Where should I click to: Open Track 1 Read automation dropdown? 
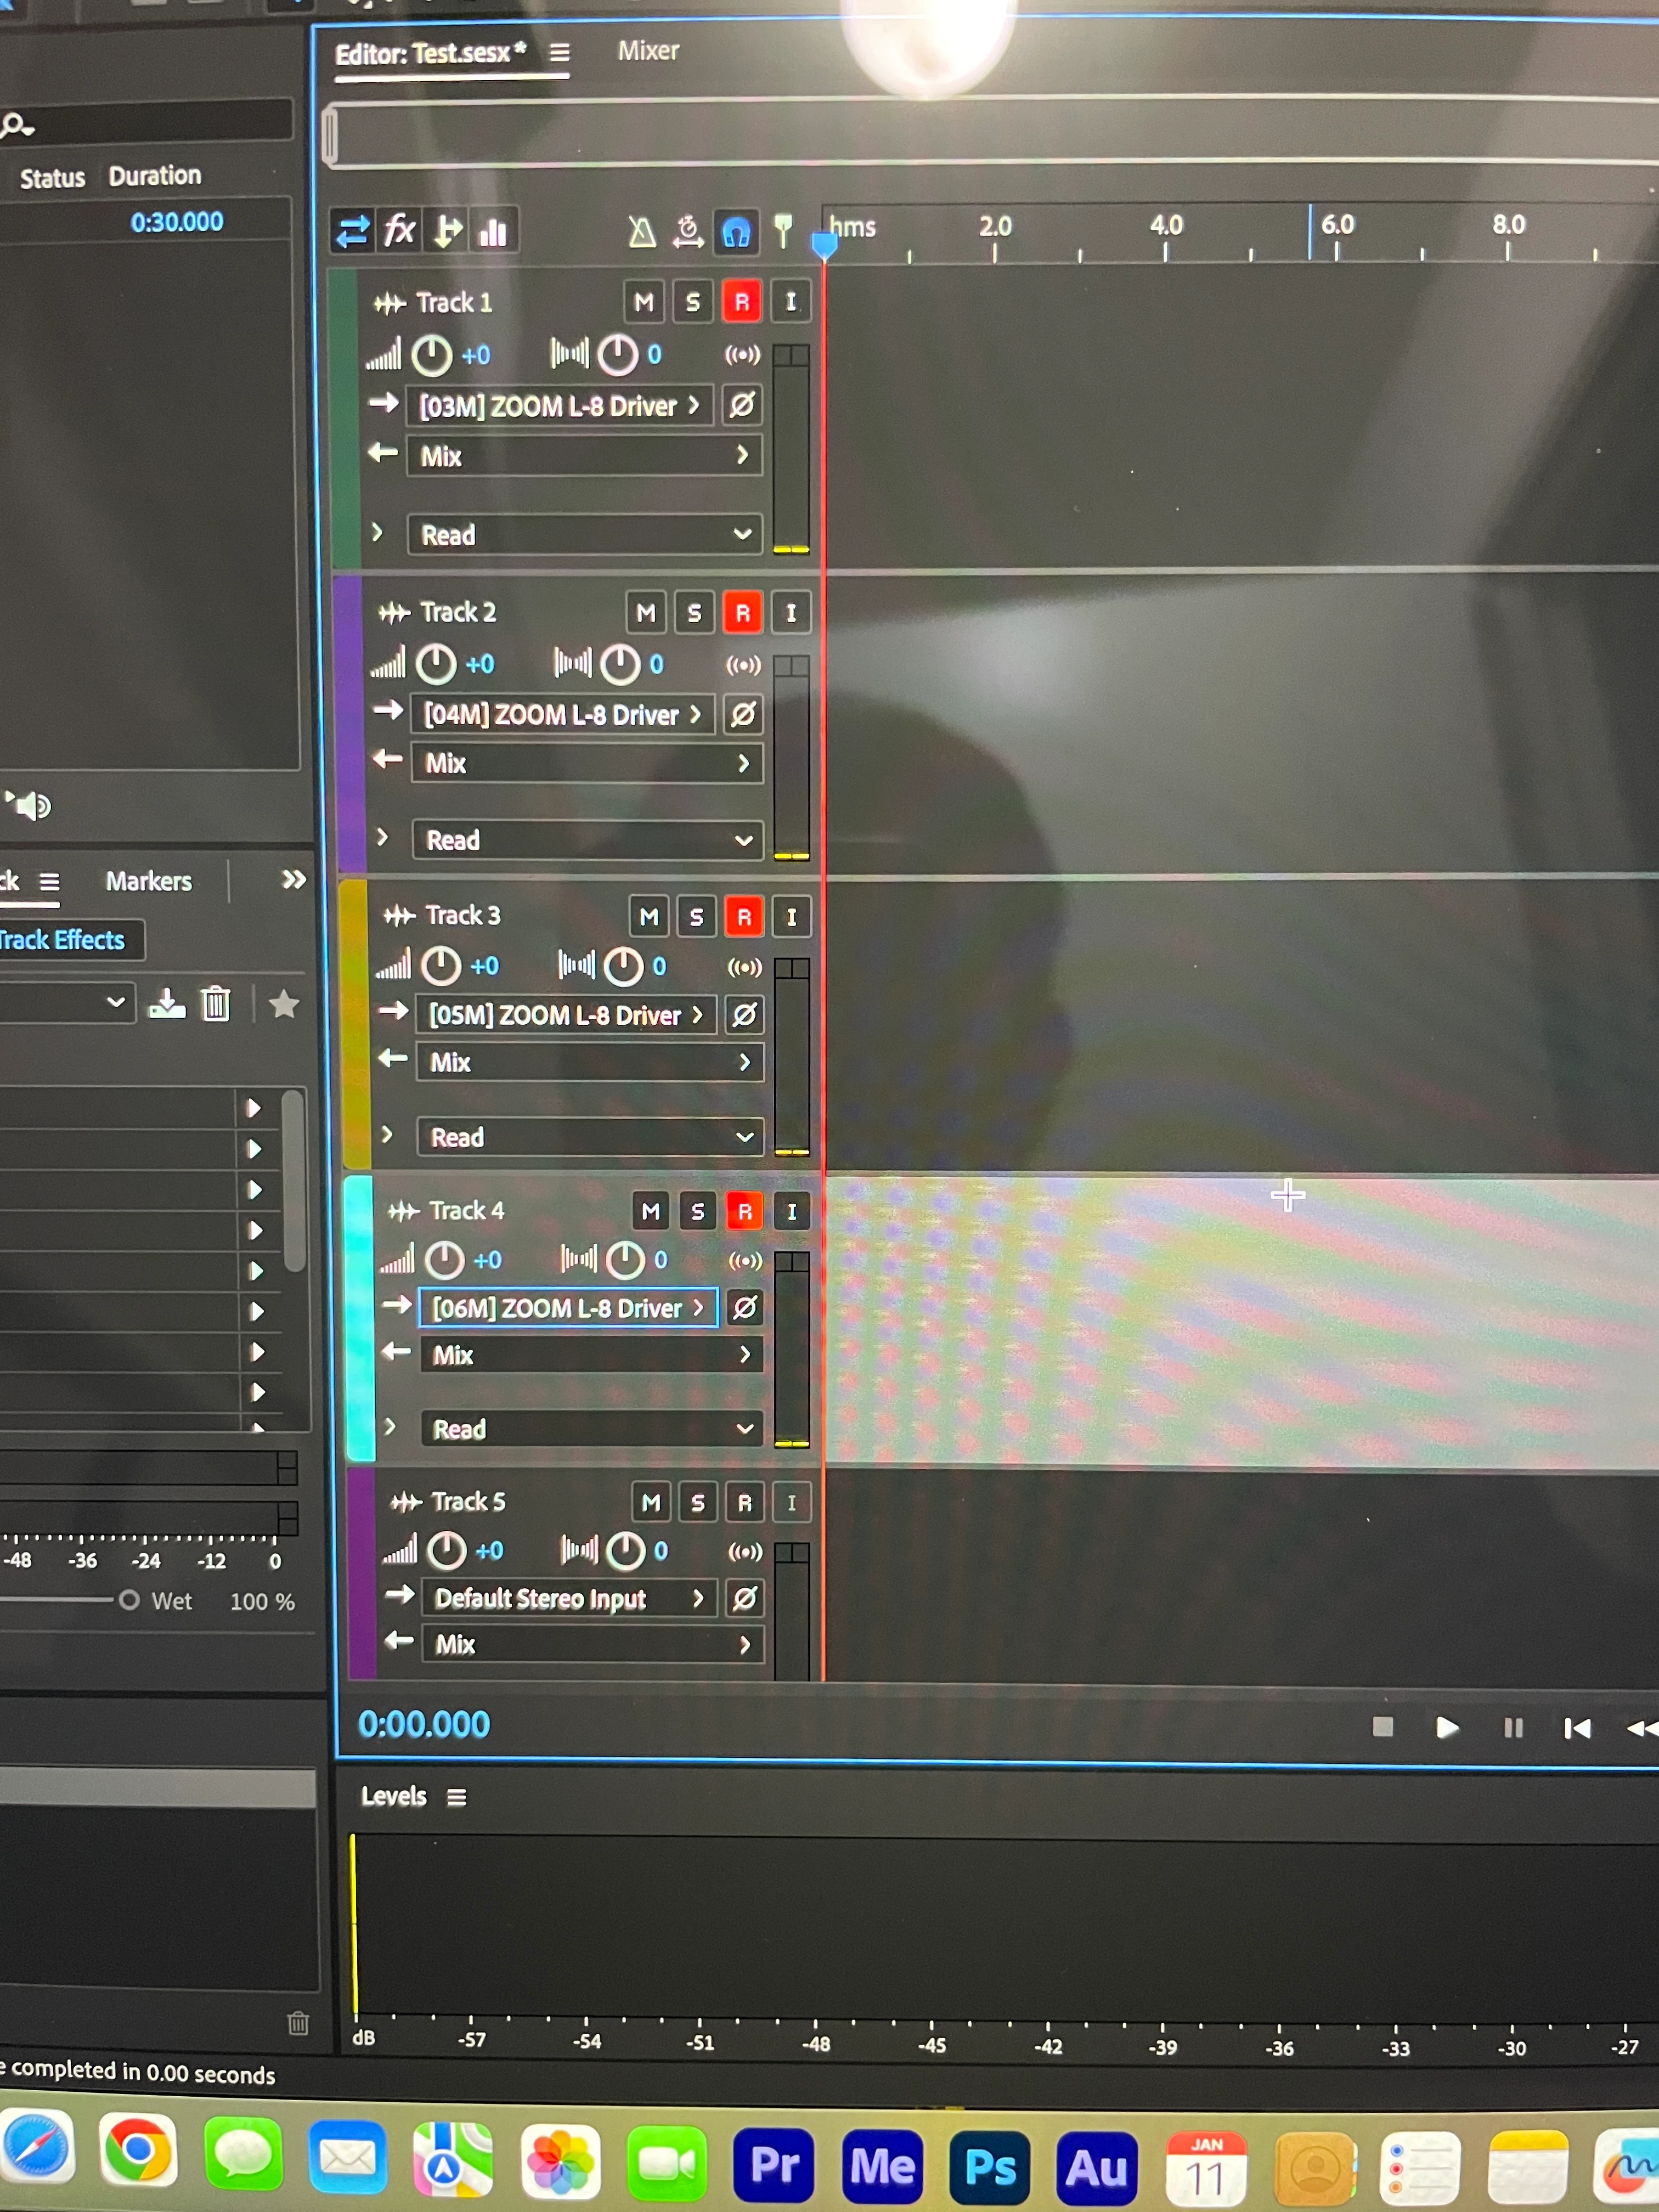(585, 535)
